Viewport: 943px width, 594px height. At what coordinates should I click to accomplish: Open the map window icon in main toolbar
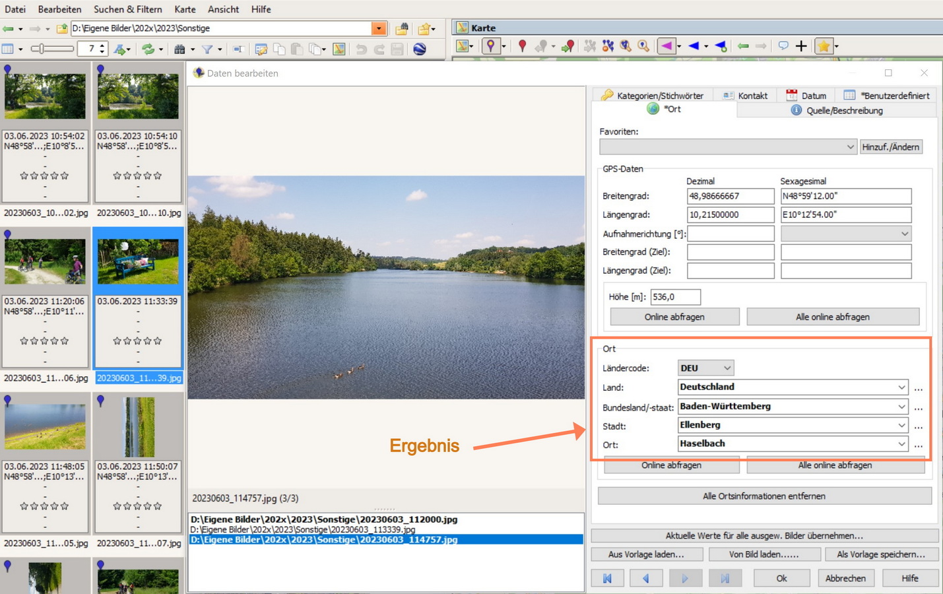(x=339, y=49)
